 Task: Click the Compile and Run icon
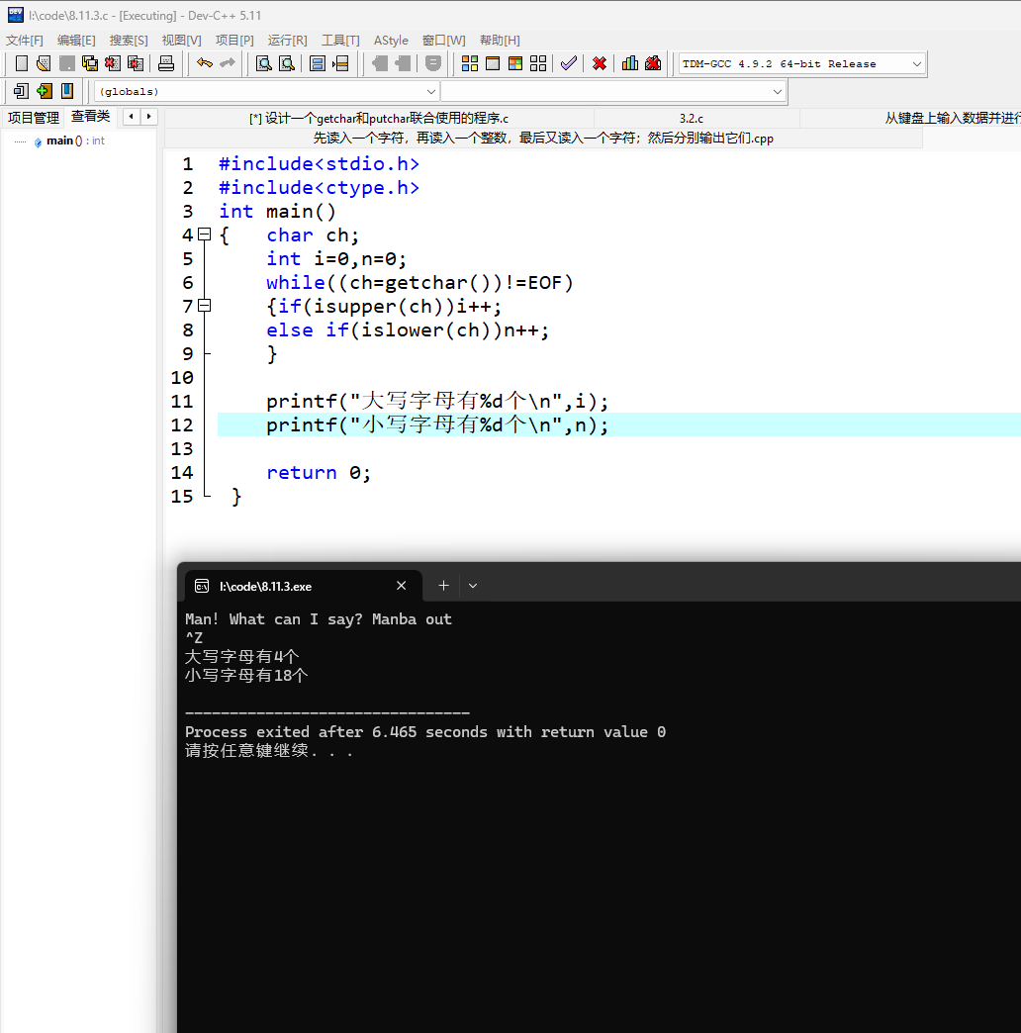tap(515, 63)
